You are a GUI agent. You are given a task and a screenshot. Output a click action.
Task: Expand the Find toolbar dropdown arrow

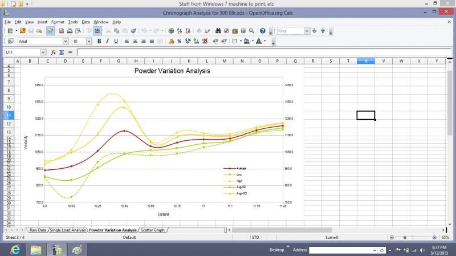click(307, 31)
